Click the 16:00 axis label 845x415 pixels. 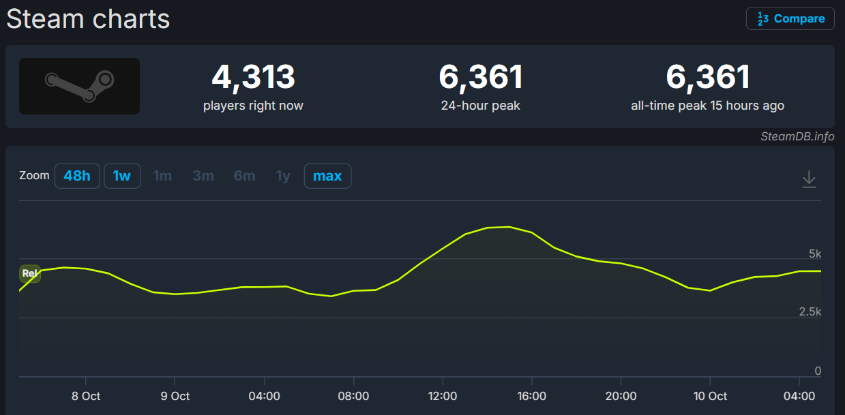tap(532, 396)
